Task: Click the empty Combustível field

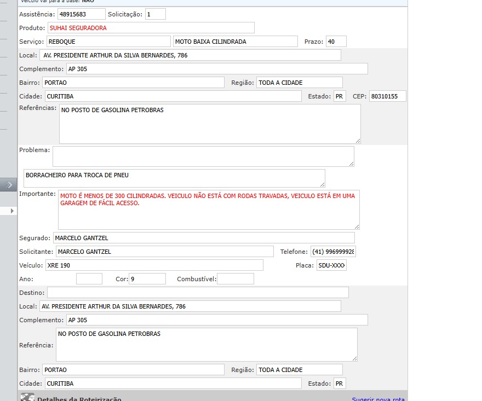Action: pos(236,279)
